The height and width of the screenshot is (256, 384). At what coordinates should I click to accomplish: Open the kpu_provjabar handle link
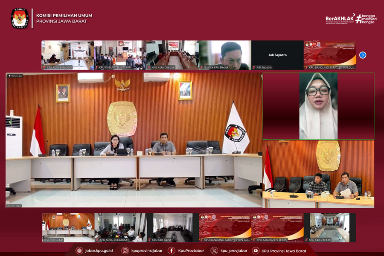(233, 251)
